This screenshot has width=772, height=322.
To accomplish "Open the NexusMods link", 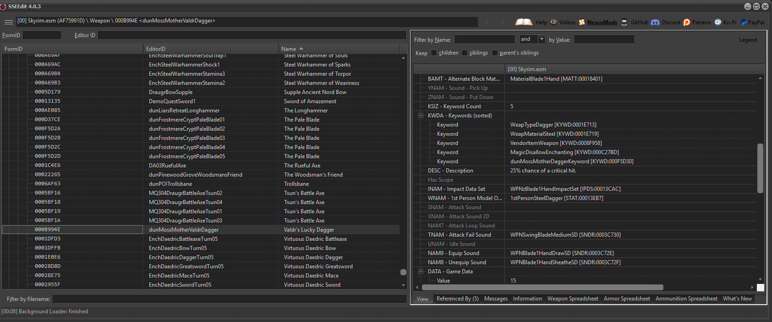I will (x=602, y=22).
